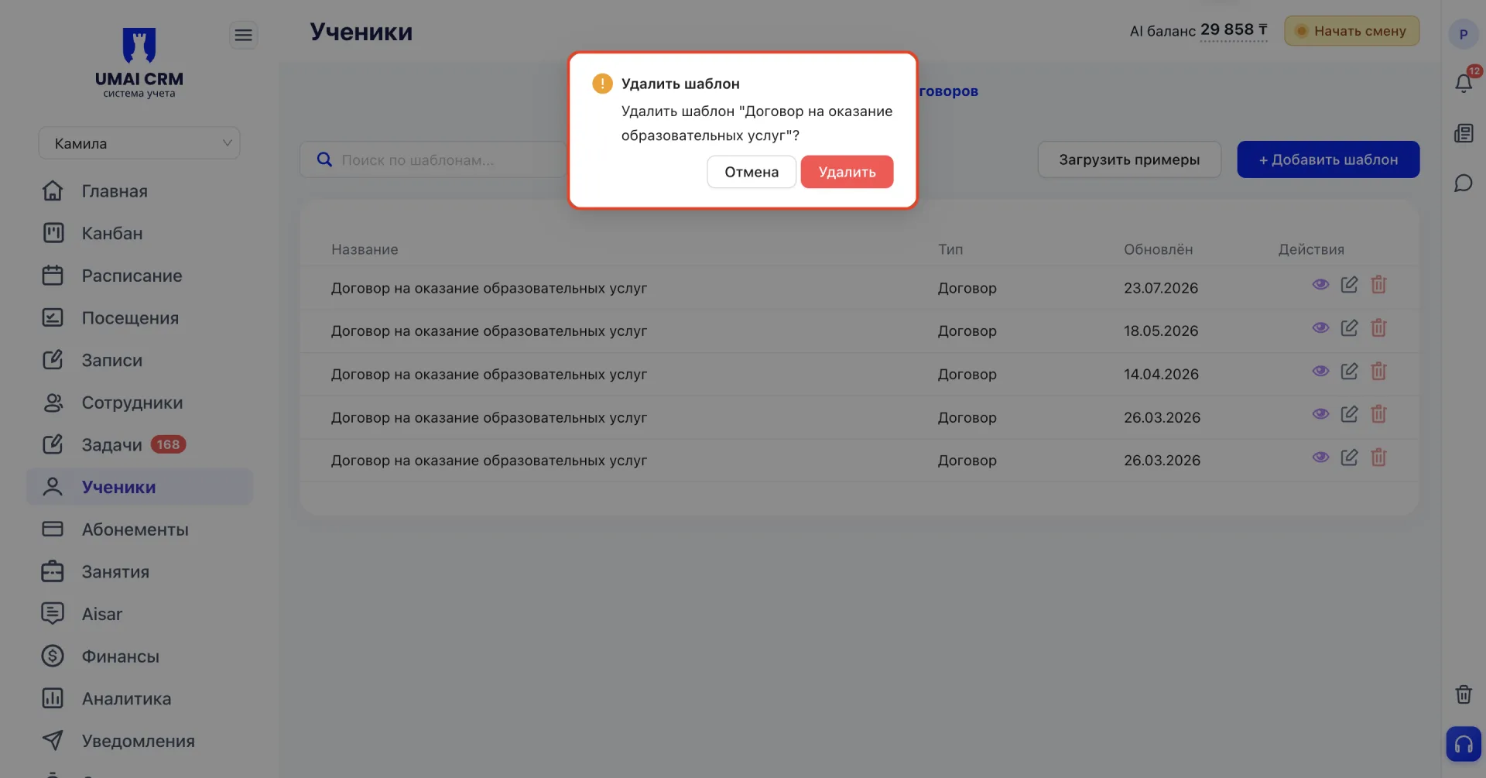Edit the template updated 14.04.2026
This screenshot has width=1486, height=778.
(1350, 372)
